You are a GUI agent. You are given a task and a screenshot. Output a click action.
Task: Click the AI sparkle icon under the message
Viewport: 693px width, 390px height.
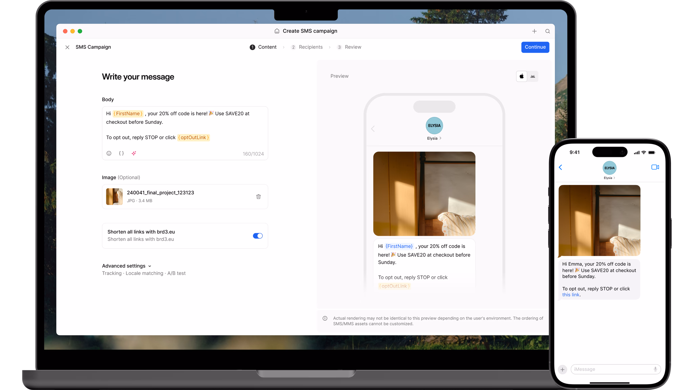134,153
